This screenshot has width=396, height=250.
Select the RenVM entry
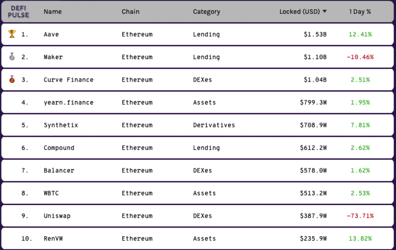tap(53, 239)
